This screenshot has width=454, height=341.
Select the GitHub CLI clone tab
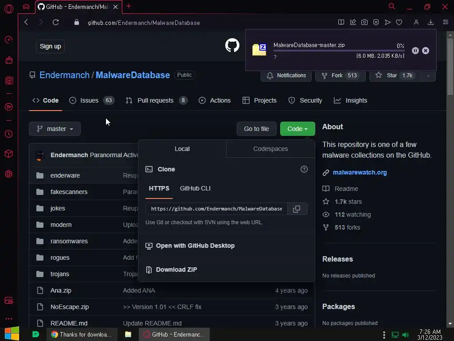tap(195, 188)
